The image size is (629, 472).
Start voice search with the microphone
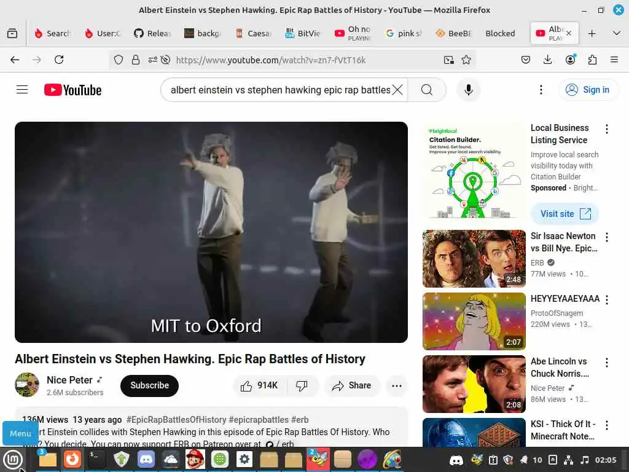[468, 90]
